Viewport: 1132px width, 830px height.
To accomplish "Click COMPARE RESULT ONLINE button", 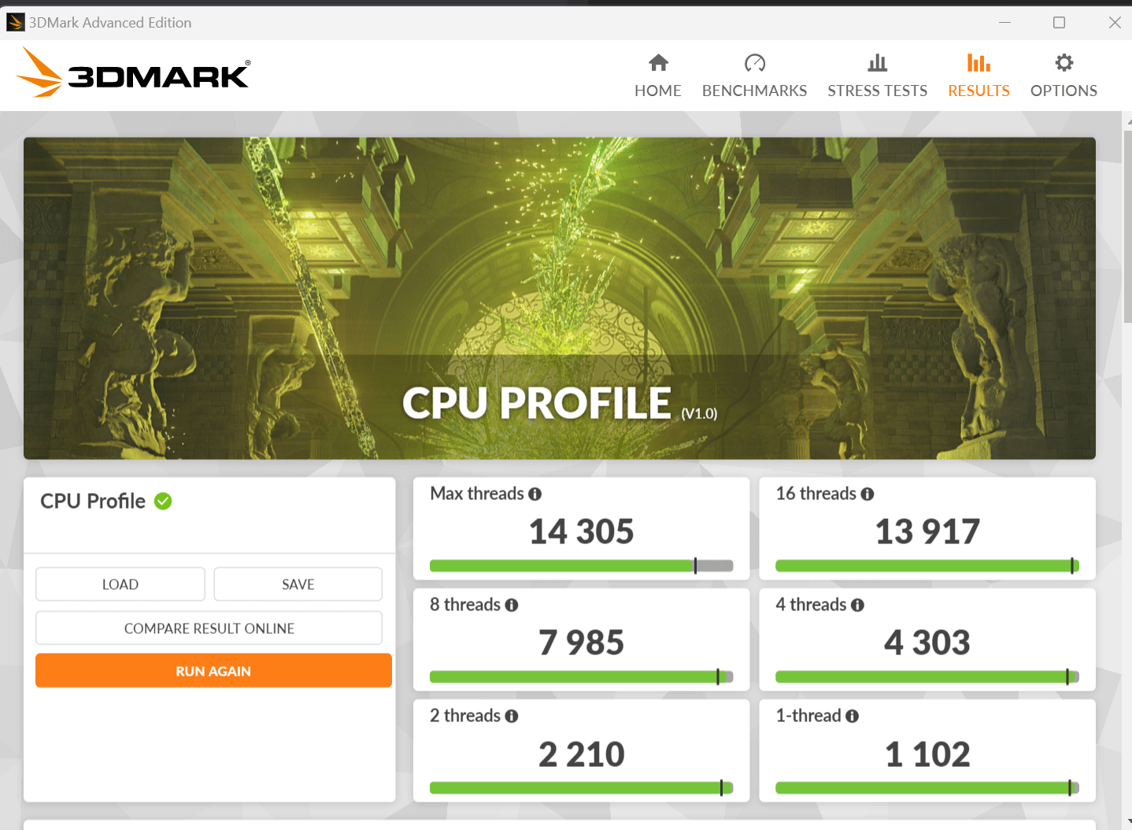I will (x=209, y=628).
